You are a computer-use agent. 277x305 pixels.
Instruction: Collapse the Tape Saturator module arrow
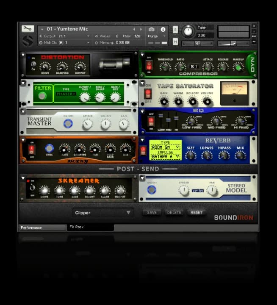pos(142,83)
